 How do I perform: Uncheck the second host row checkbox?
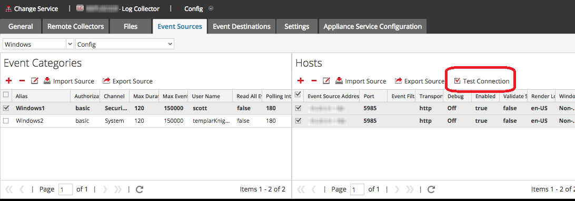pos(298,121)
